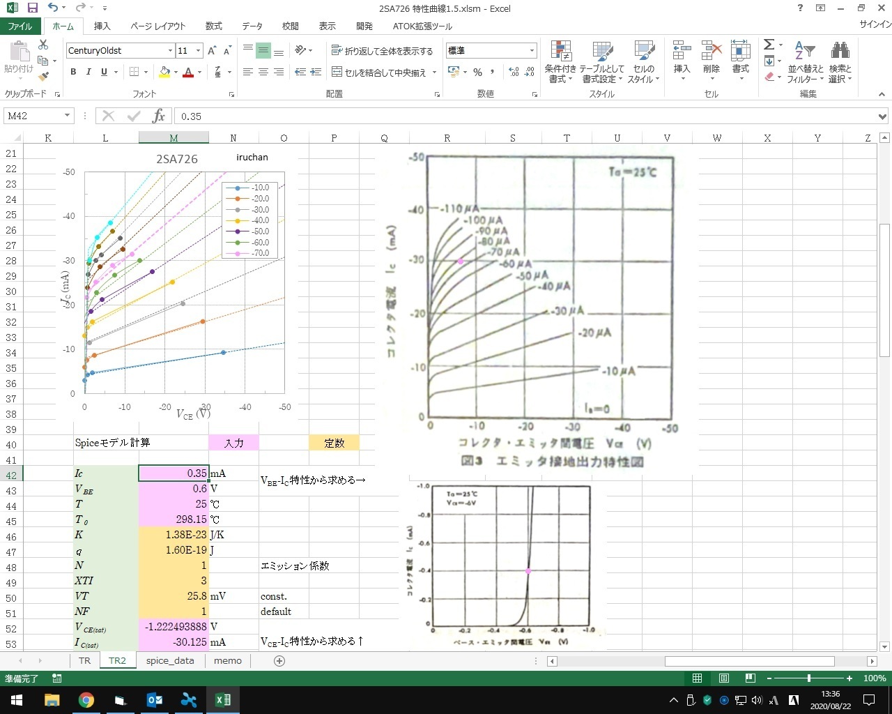The height and width of the screenshot is (714, 892).
Task: Click the Format Painter brush icon
Action: point(43,77)
